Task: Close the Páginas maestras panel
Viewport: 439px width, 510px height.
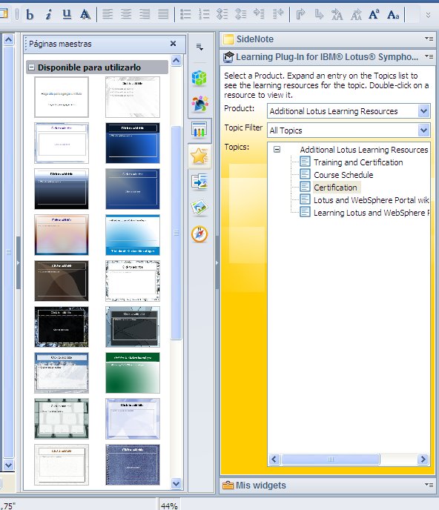Action: [173, 44]
